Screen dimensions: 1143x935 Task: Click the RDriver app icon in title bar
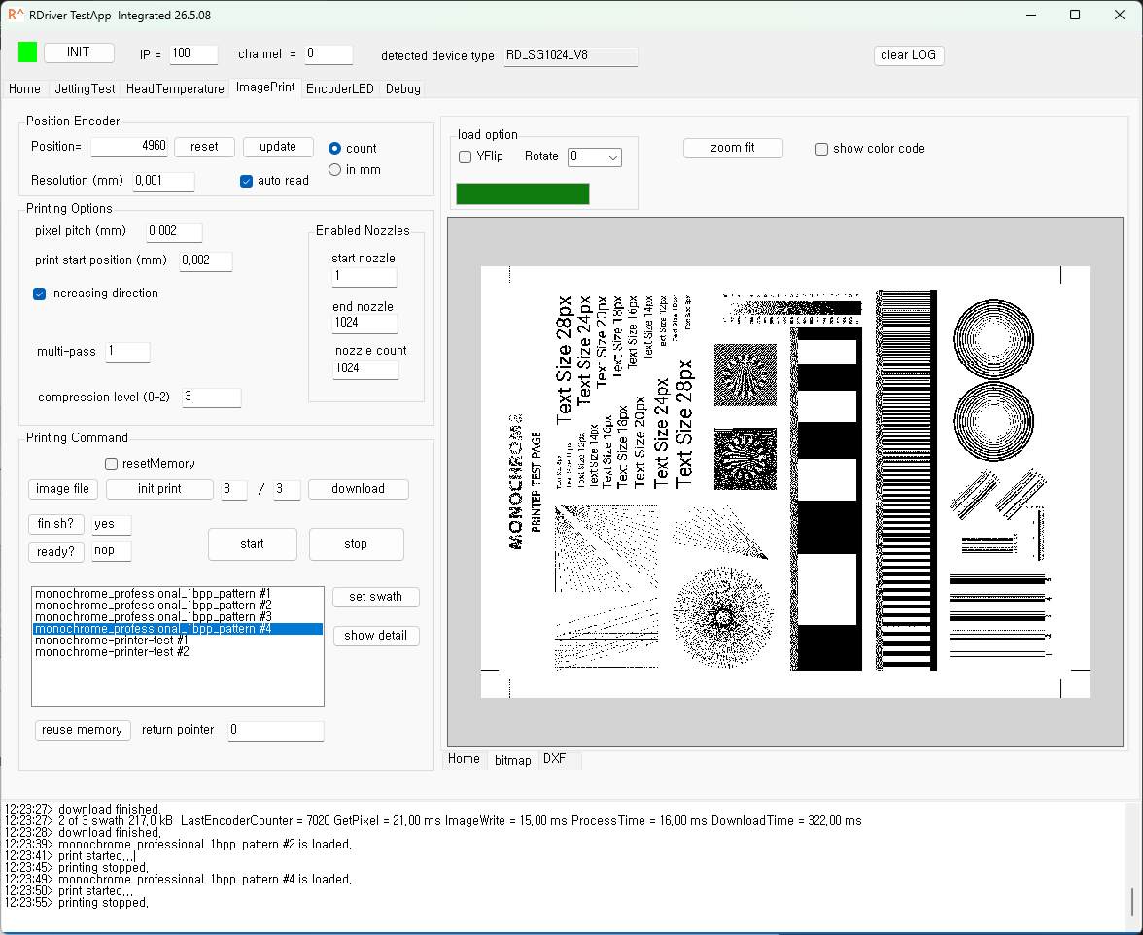(x=16, y=15)
